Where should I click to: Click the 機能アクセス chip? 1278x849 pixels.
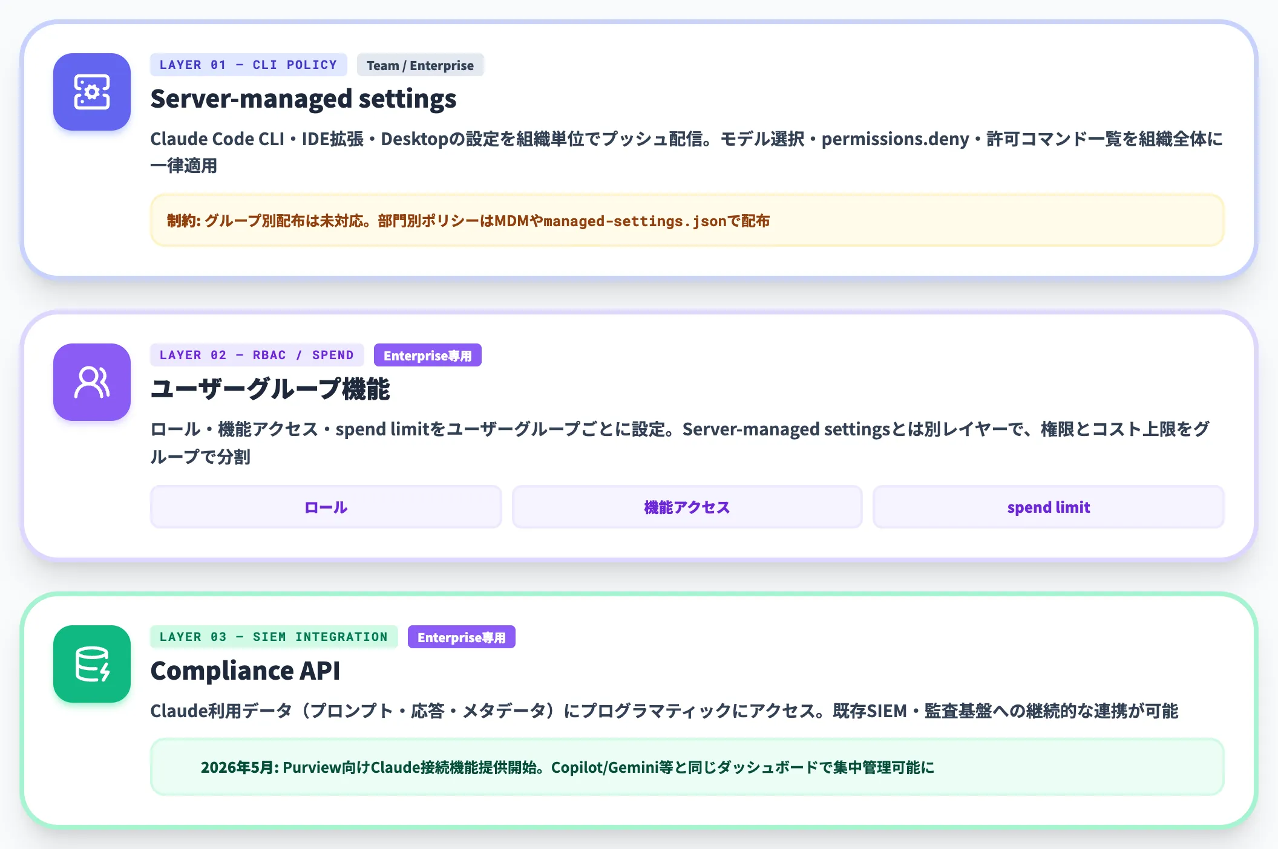[x=687, y=507]
